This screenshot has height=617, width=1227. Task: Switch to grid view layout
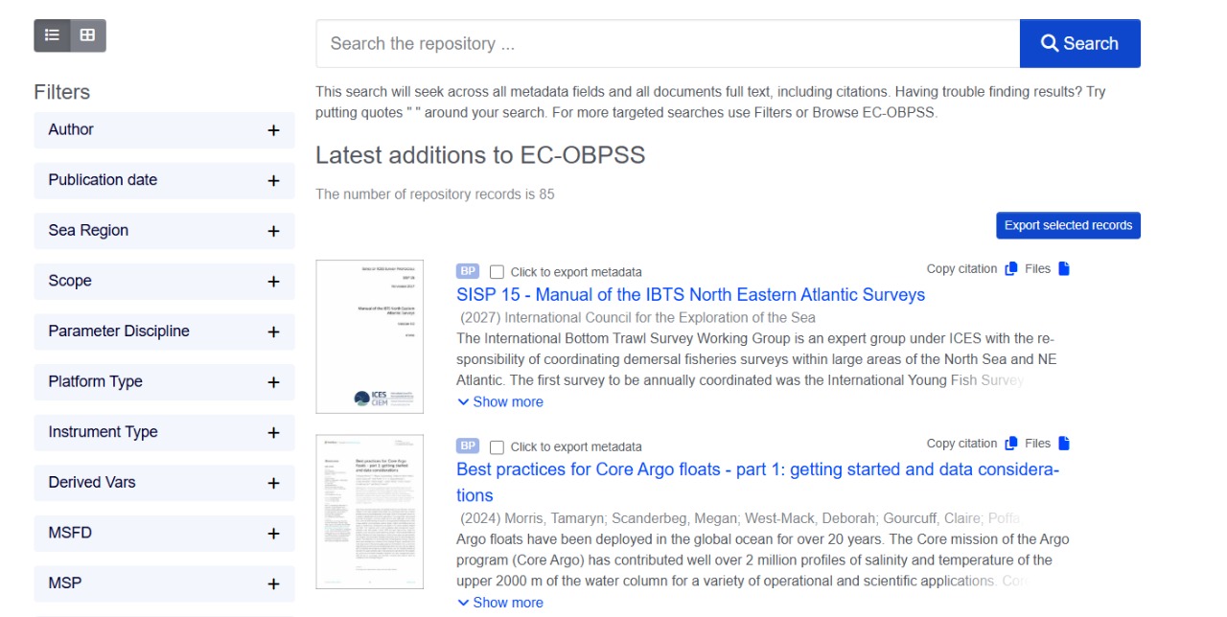tap(87, 35)
